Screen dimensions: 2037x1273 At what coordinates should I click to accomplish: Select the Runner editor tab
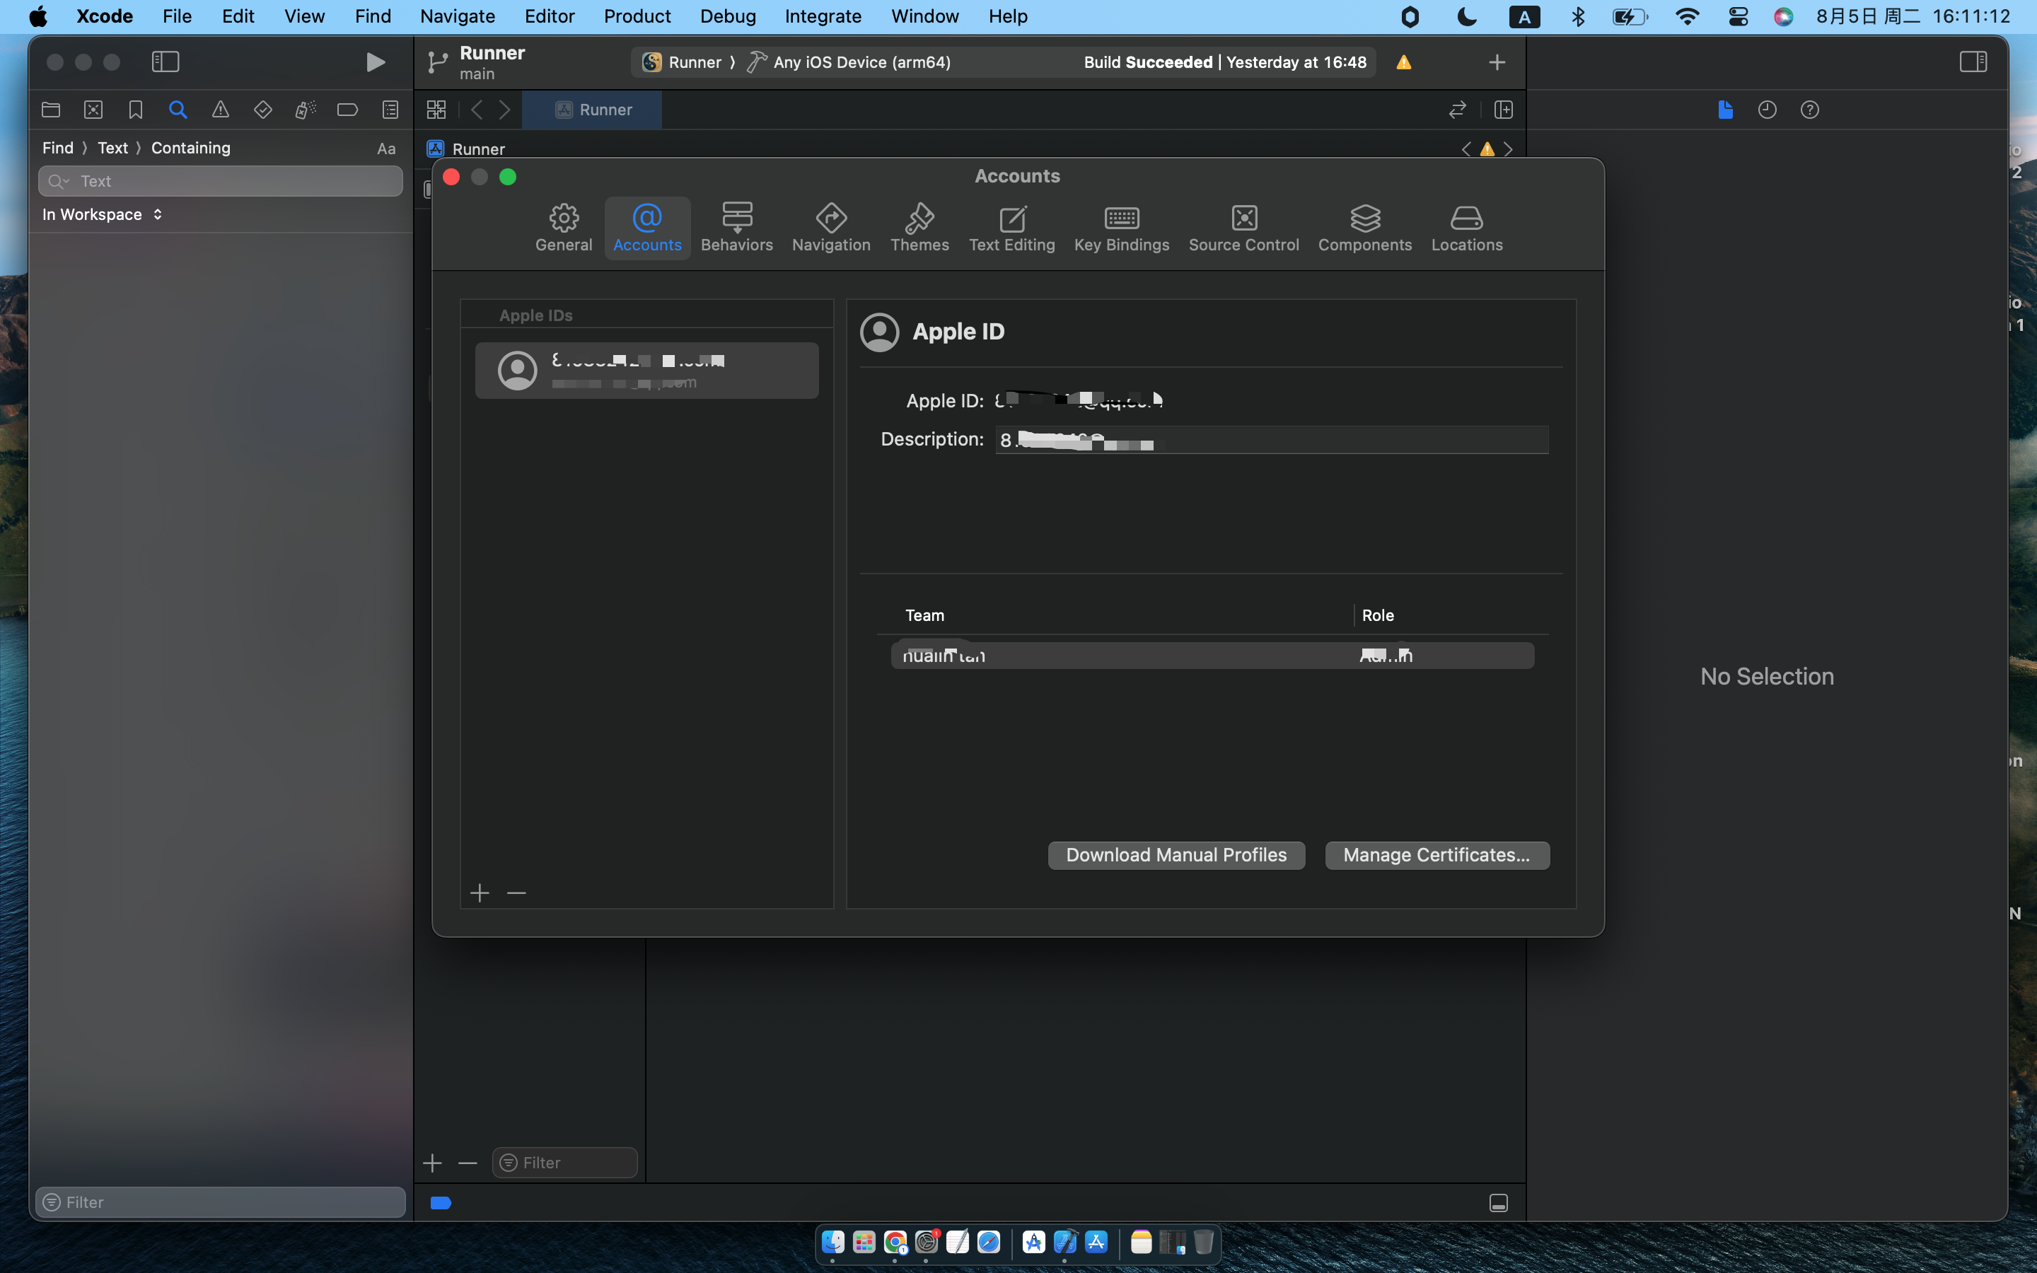[592, 110]
